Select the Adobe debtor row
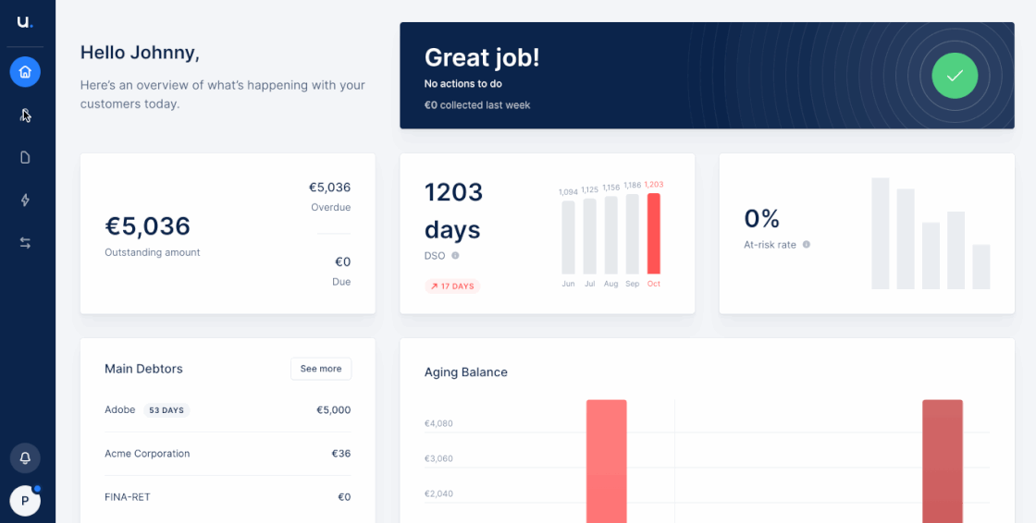The width and height of the screenshot is (1036, 523). tap(228, 410)
